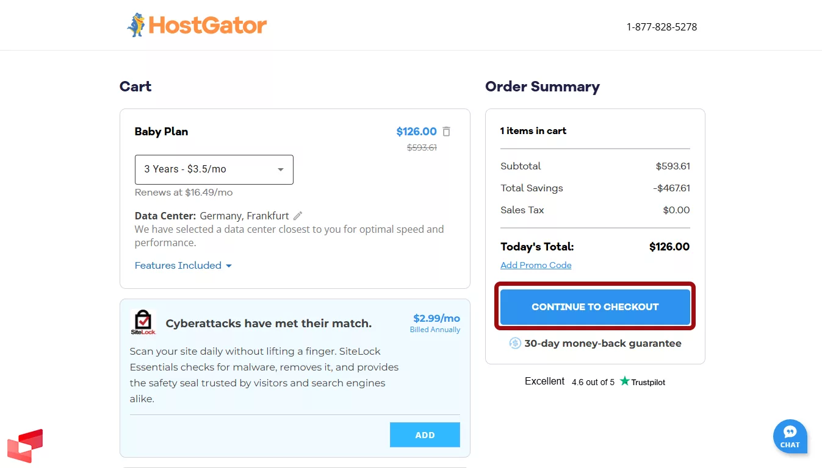
Task: Click the $126.00 discounted plan price
Action: coord(417,131)
